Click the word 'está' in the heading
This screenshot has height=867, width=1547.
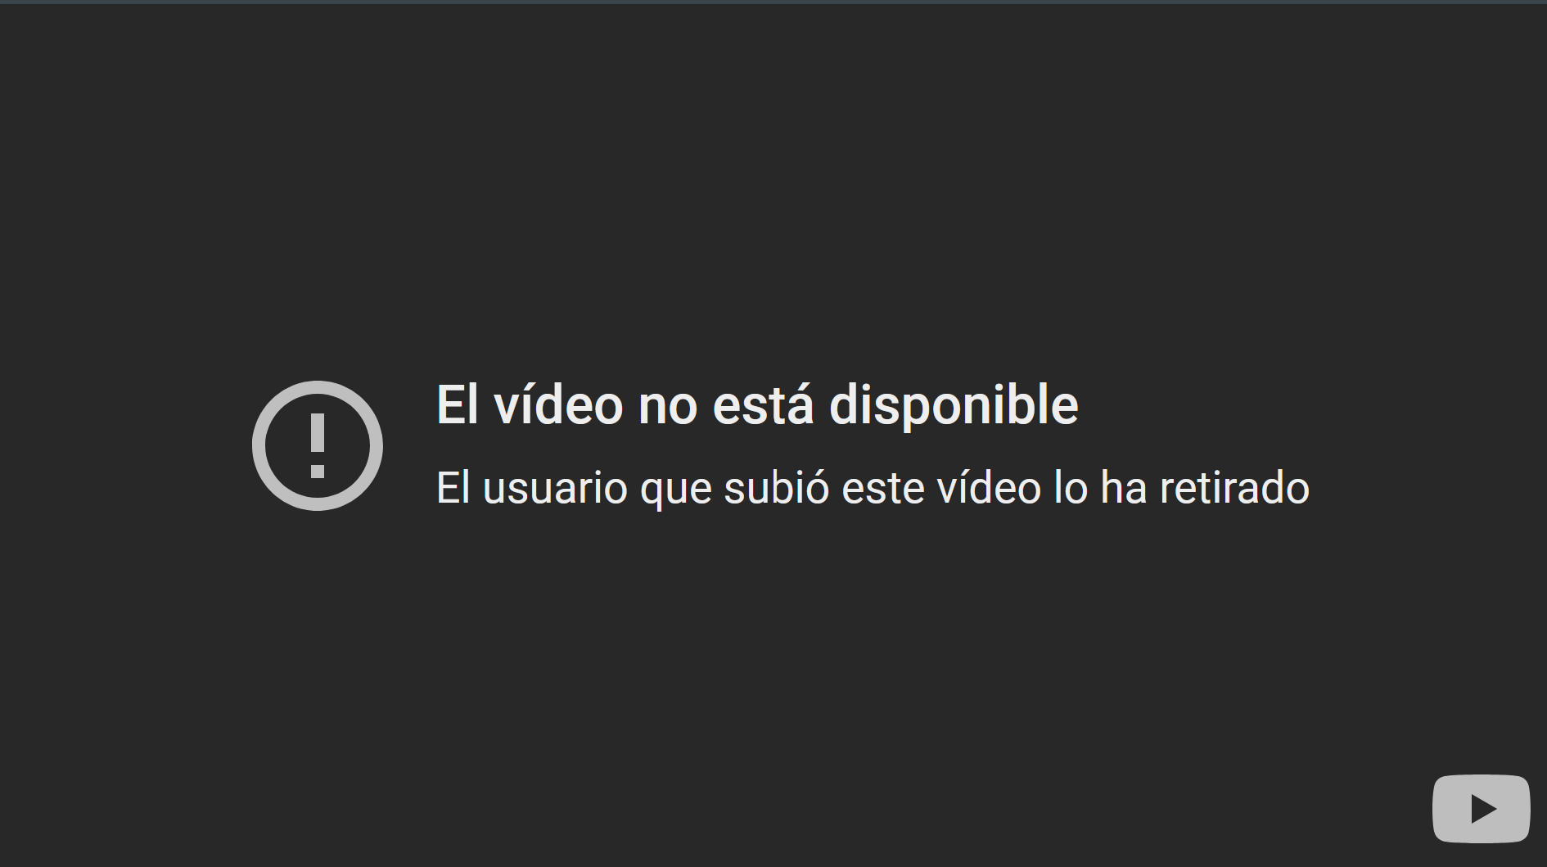point(763,405)
